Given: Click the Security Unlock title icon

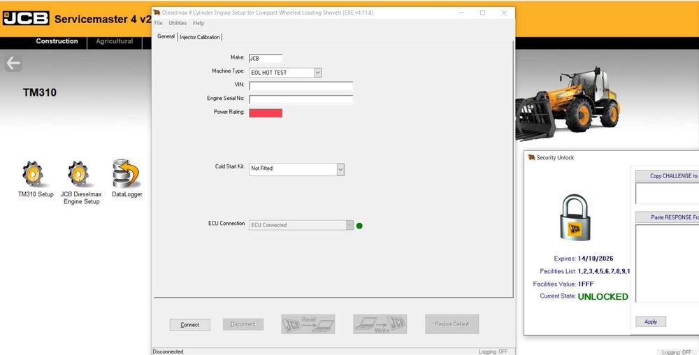Looking at the screenshot, I should click(531, 157).
